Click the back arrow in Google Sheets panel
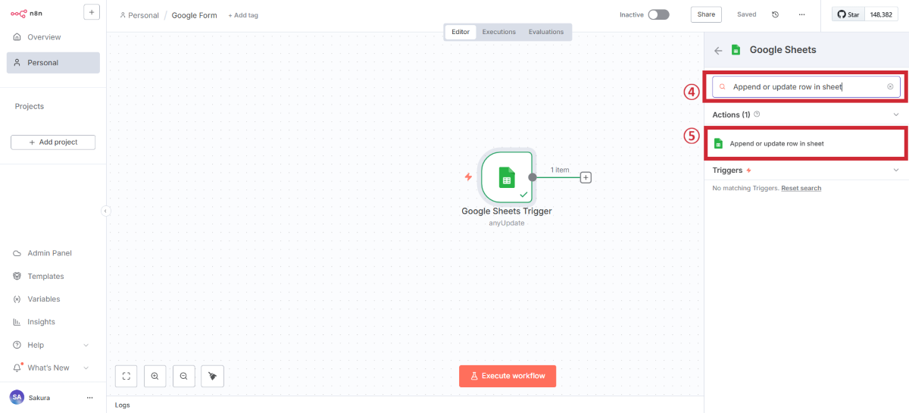The width and height of the screenshot is (909, 413). coord(718,50)
